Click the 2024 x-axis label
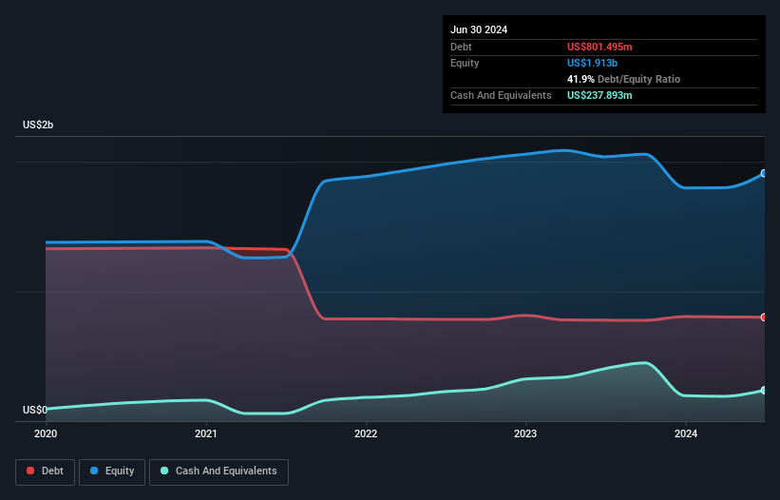Viewport: 780px width, 500px height. [686, 433]
